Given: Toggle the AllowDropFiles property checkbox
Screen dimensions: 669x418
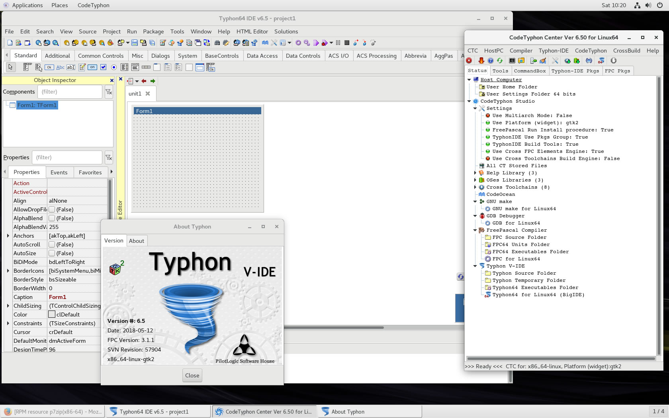Looking at the screenshot, I should (52, 209).
